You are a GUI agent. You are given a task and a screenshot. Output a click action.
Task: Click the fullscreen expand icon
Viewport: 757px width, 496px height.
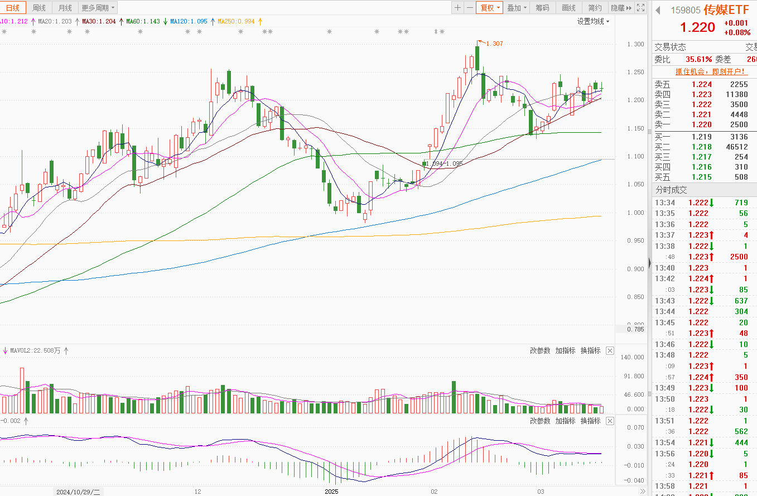(x=640, y=8)
